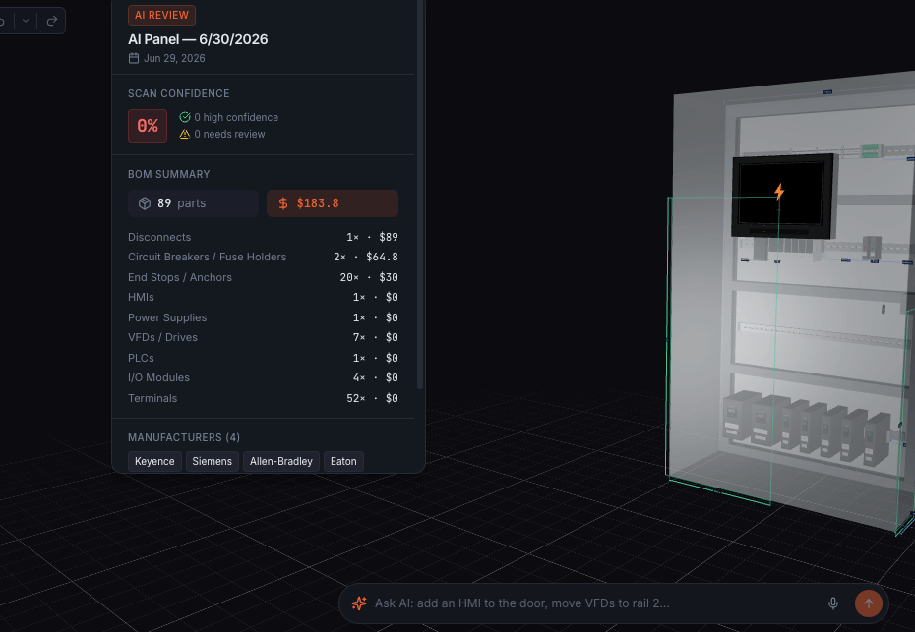Open the undo history dropdown chevron
Viewport: 915px width, 632px height.
(26, 21)
